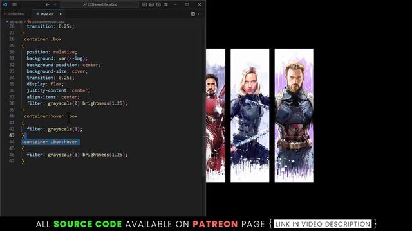This screenshot has height=231, width=412.
Task: Click the filter declaration on line 38
Action: pos(77,103)
